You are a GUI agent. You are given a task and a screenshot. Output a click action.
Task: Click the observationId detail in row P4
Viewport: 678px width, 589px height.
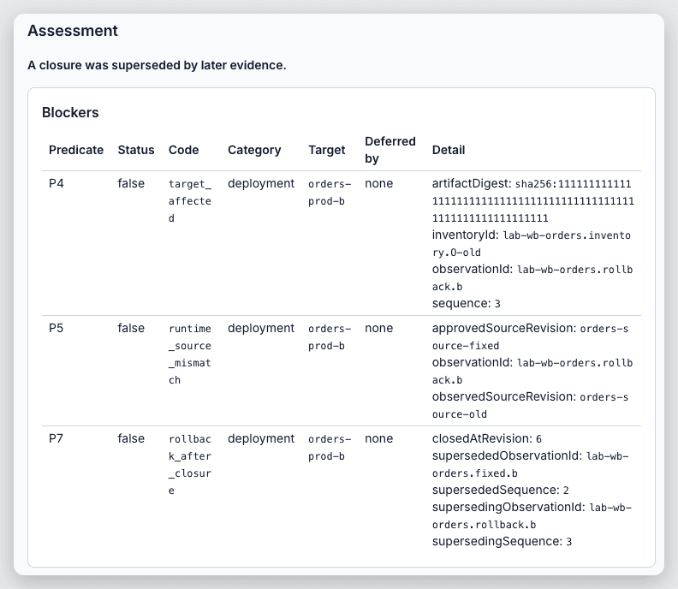coord(532,277)
